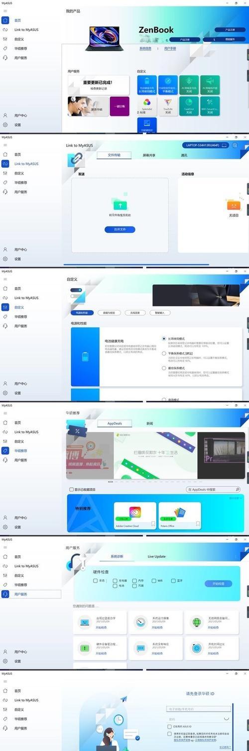Toggle hamburger menu in 我的产品 window

point(5,11)
